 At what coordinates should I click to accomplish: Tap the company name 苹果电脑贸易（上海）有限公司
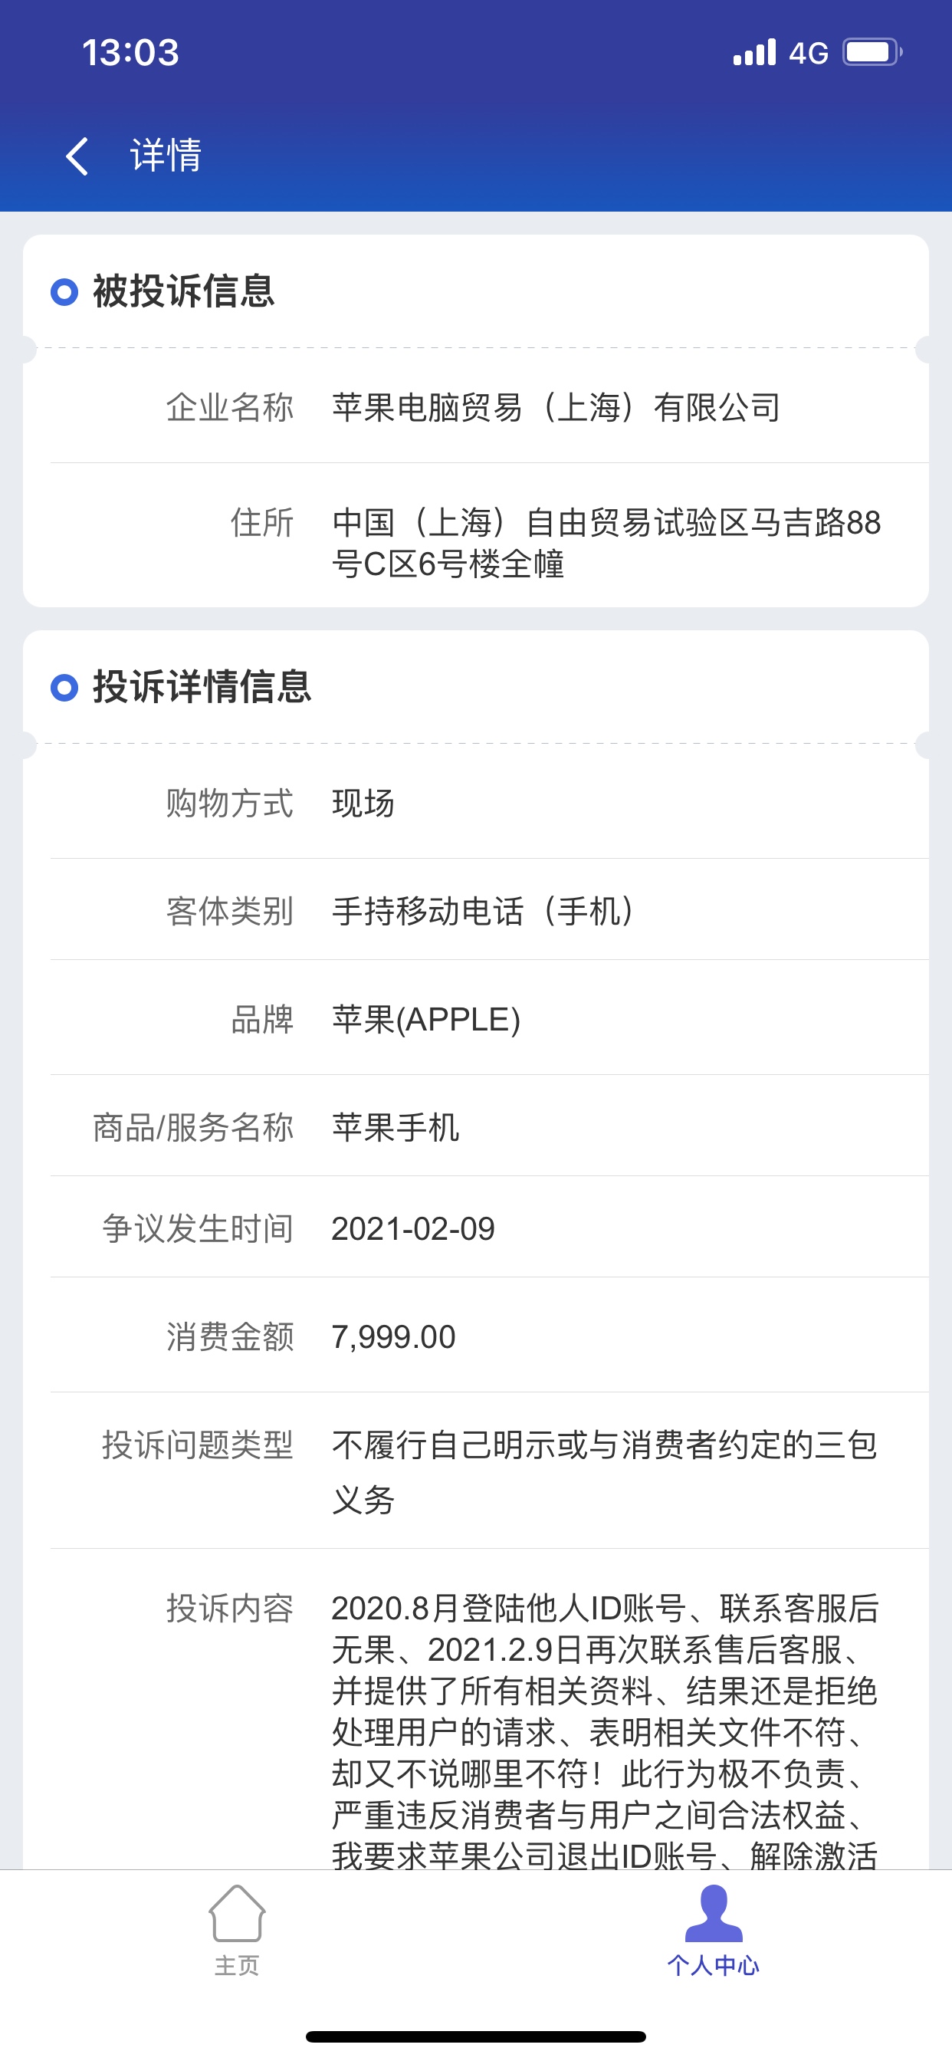(x=556, y=408)
